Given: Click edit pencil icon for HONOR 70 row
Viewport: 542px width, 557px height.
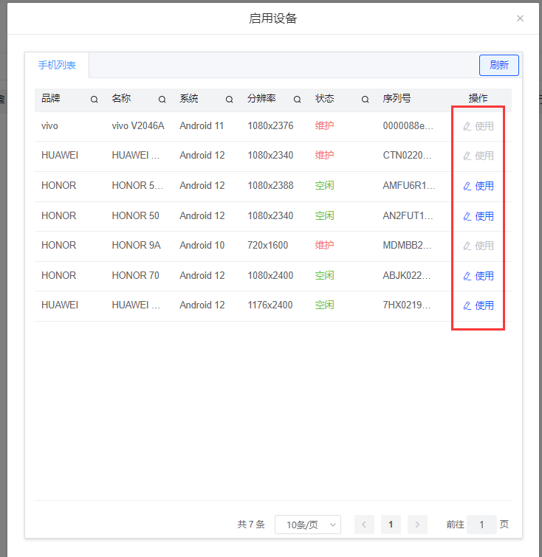Looking at the screenshot, I should tap(467, 276).
